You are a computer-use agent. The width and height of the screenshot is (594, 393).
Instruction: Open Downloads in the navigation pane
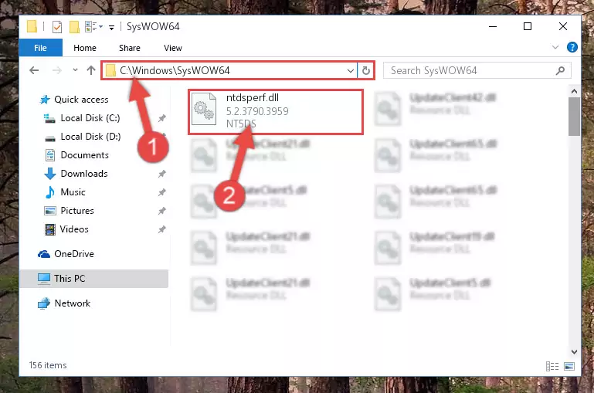point(84,174)
